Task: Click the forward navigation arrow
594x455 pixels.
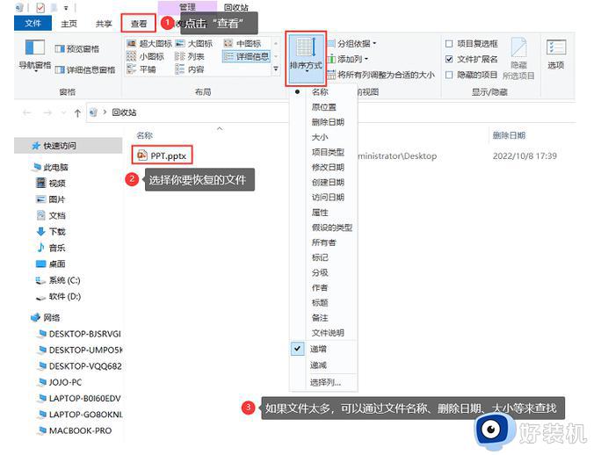Action: (47, 112)
